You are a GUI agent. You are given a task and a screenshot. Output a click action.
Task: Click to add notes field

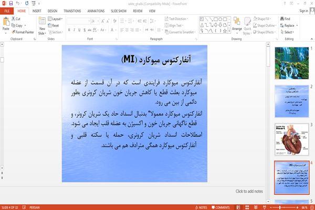click(x=249, y=191)
